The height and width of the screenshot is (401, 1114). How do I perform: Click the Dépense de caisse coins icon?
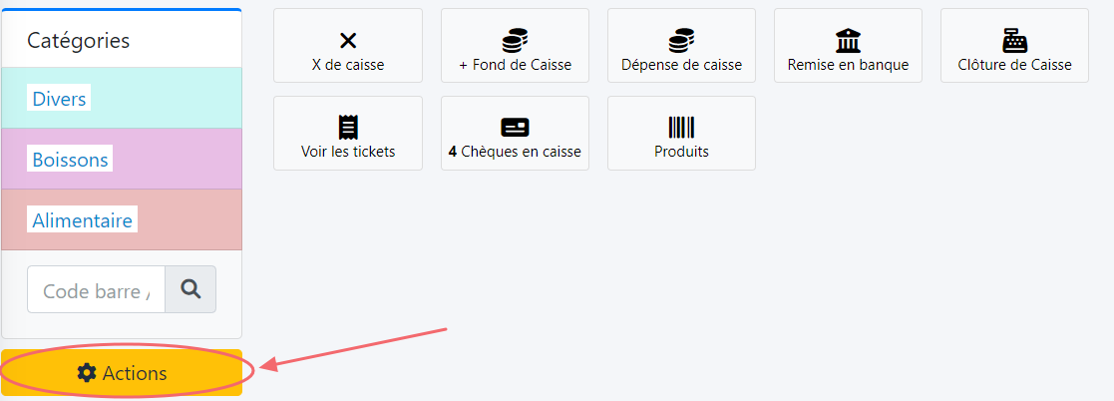pyautogui.click(x=681, y=41)
